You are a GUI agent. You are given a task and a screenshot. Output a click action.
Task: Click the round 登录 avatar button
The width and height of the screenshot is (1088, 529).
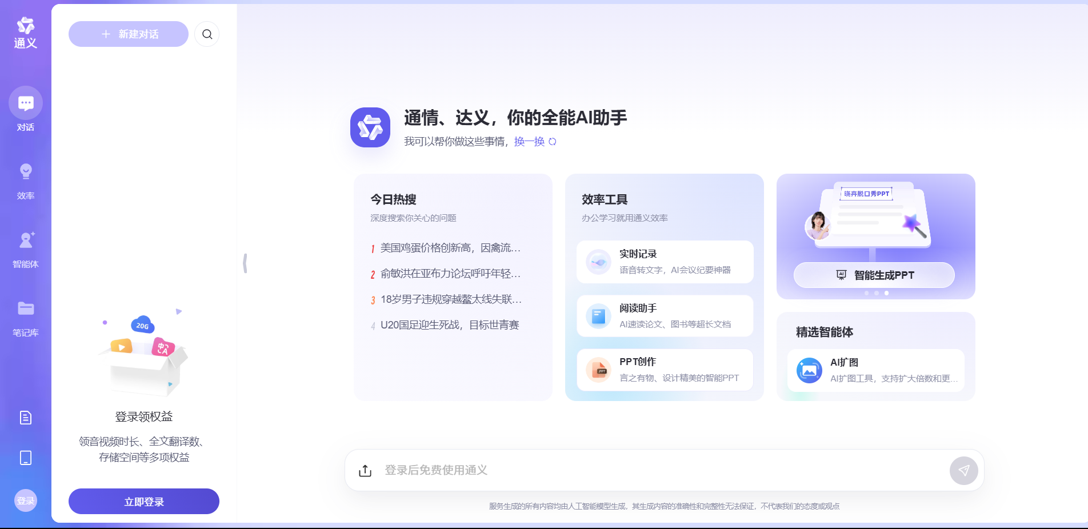(26, 501)
